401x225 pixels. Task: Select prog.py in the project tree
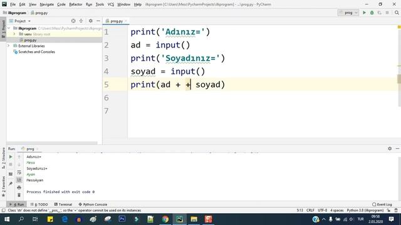click(x=30, y=40)
